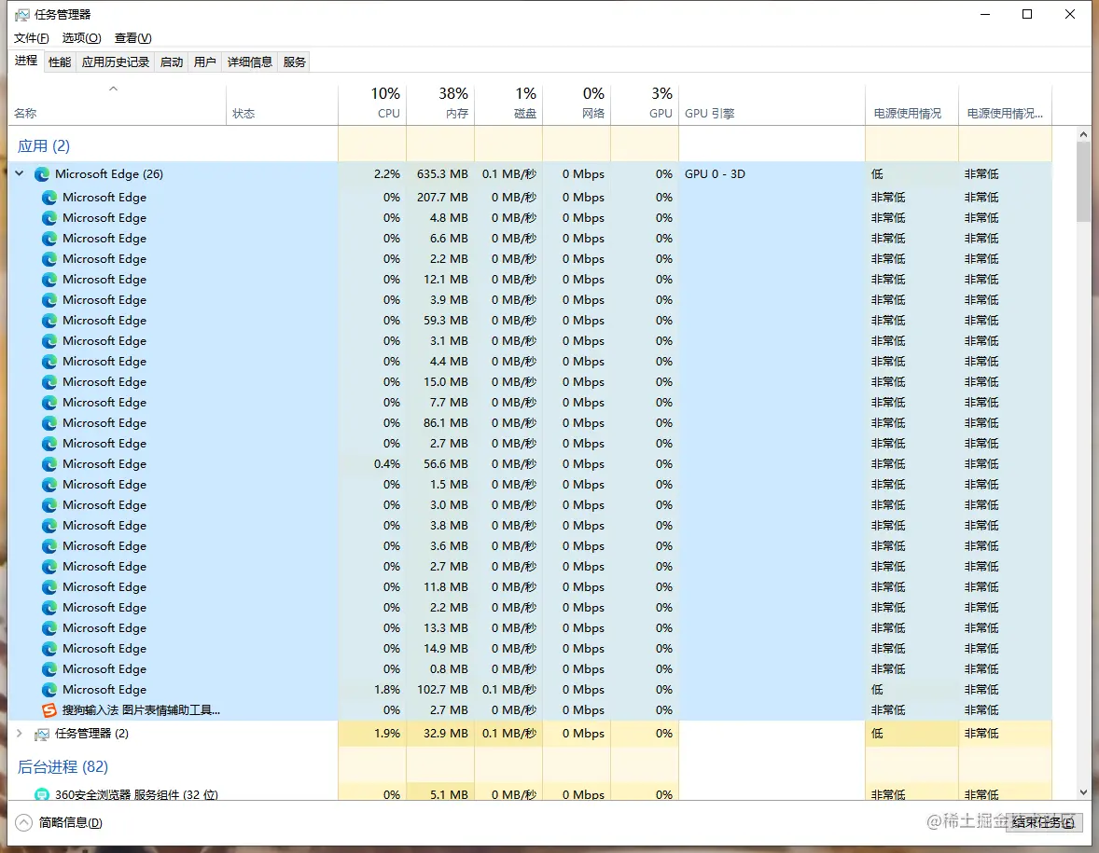The image size is (1099, 853).
Task: Open the 查看(V) menu
Action: (133, 38)
